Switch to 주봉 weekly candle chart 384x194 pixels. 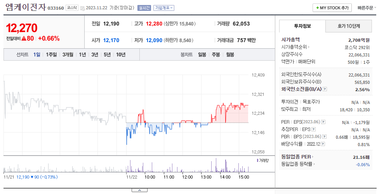point(216,54)
